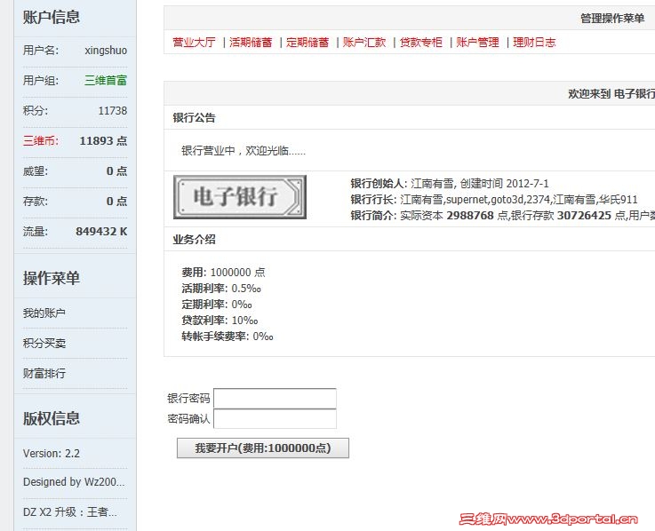Screen dimensions: 655x531
Task: Click the 定期利率 0‰ line
Action: click(x=217, y=305)
